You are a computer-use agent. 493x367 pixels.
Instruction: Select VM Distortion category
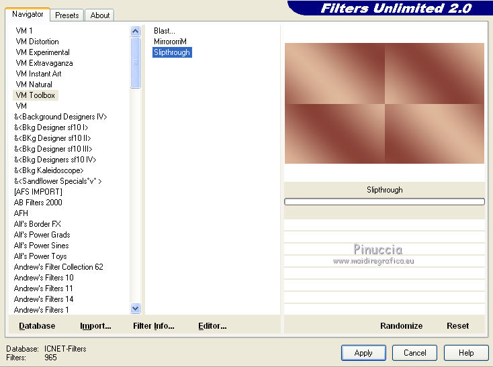[x=37, y=42]
